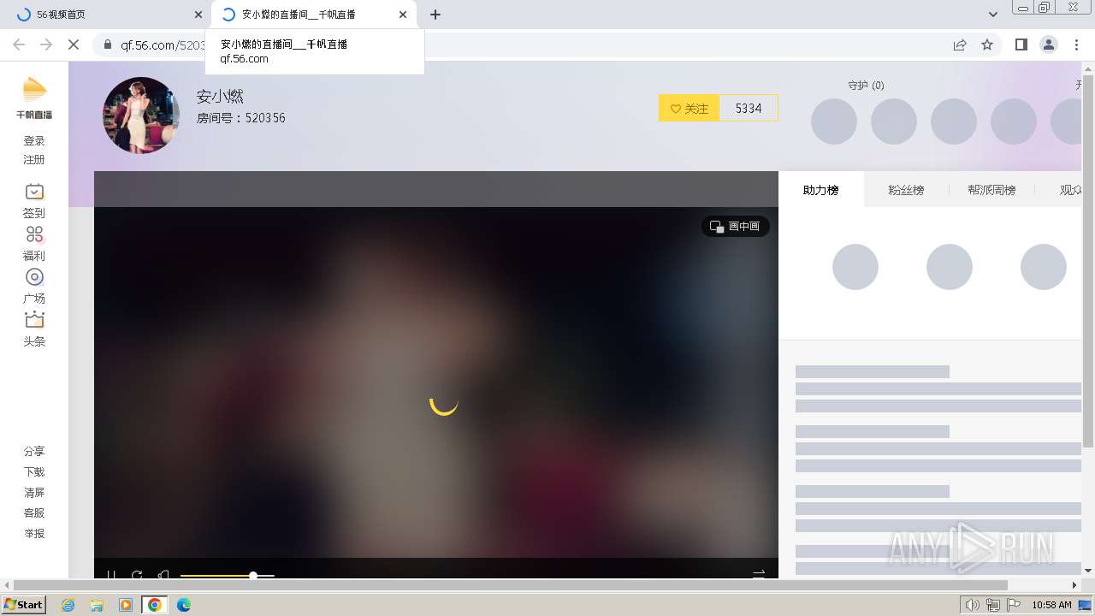Click 清屏 clear screen option
This screenshot has width=1095, height=616.
tap(34, 492)
